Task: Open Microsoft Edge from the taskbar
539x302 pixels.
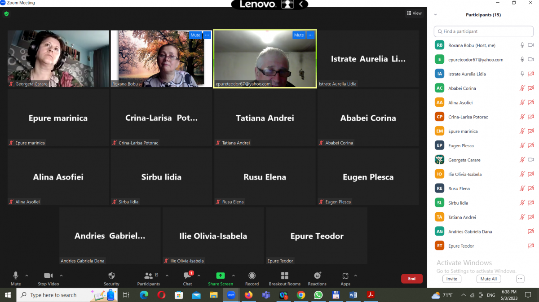Action: pyautogui.click(x=144, y=295)
